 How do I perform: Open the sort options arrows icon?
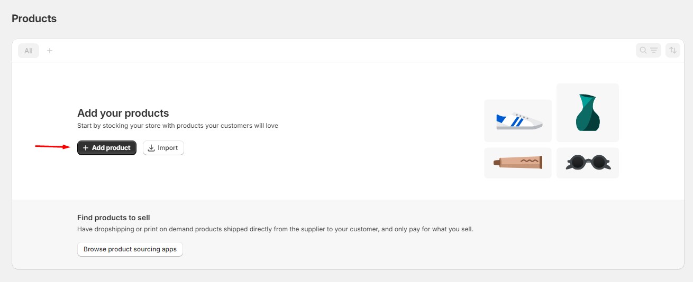[672, 50]
